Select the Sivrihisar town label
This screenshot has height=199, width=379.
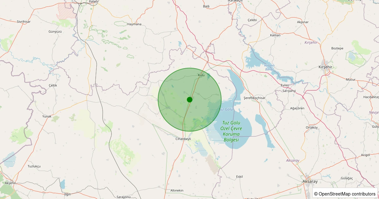click(x=24, y=21)
